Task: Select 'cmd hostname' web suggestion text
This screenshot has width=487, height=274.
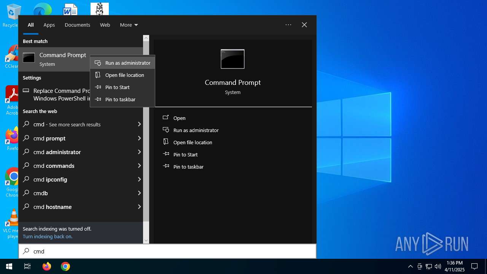Action: pos(53,207)
